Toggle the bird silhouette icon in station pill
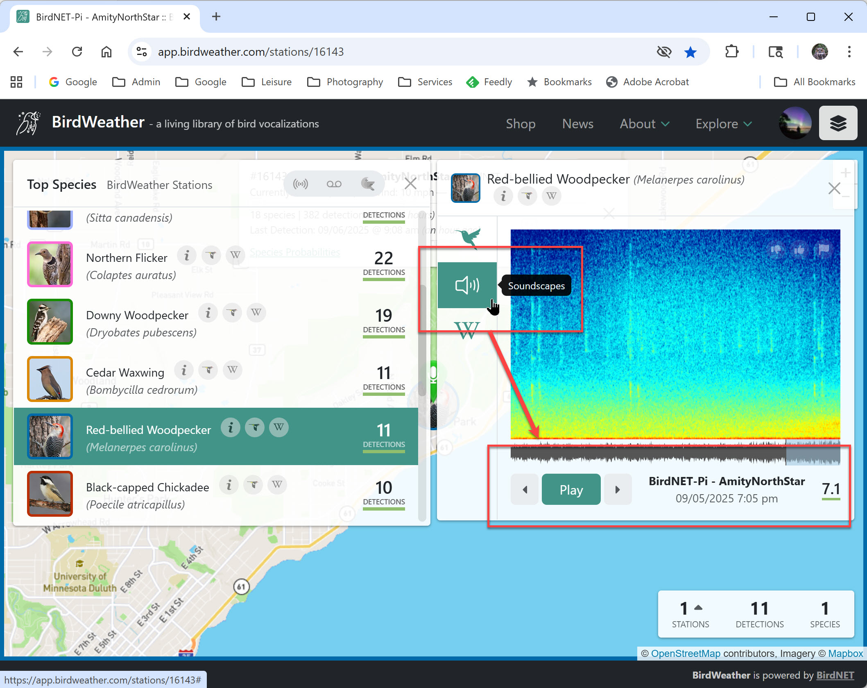This screenshot has height=688, width=867. click(x=367, y=184)
